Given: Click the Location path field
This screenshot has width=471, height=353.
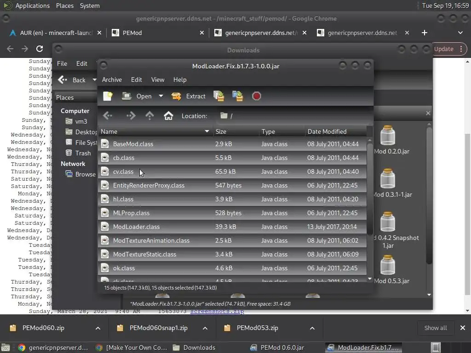Looking at the screenshot, I should pos(293,116).
